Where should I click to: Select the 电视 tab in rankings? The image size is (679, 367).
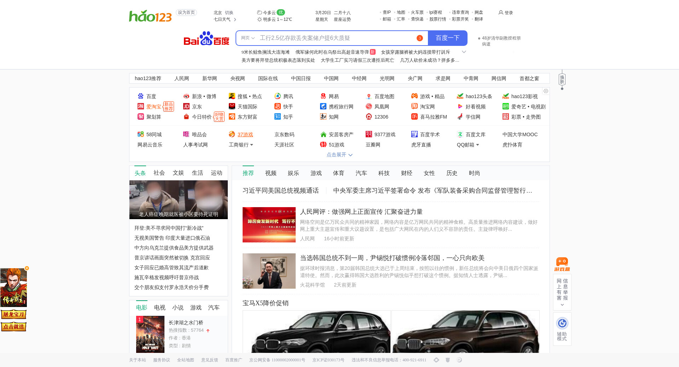(x=159, y=308)
